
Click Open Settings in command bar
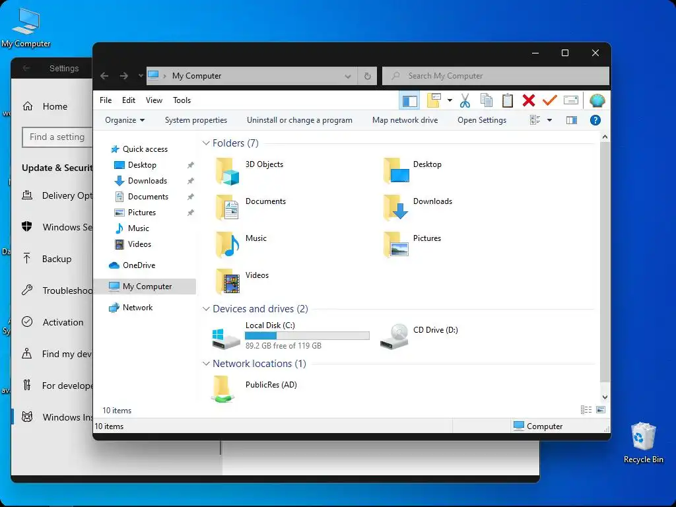(481, 120)
